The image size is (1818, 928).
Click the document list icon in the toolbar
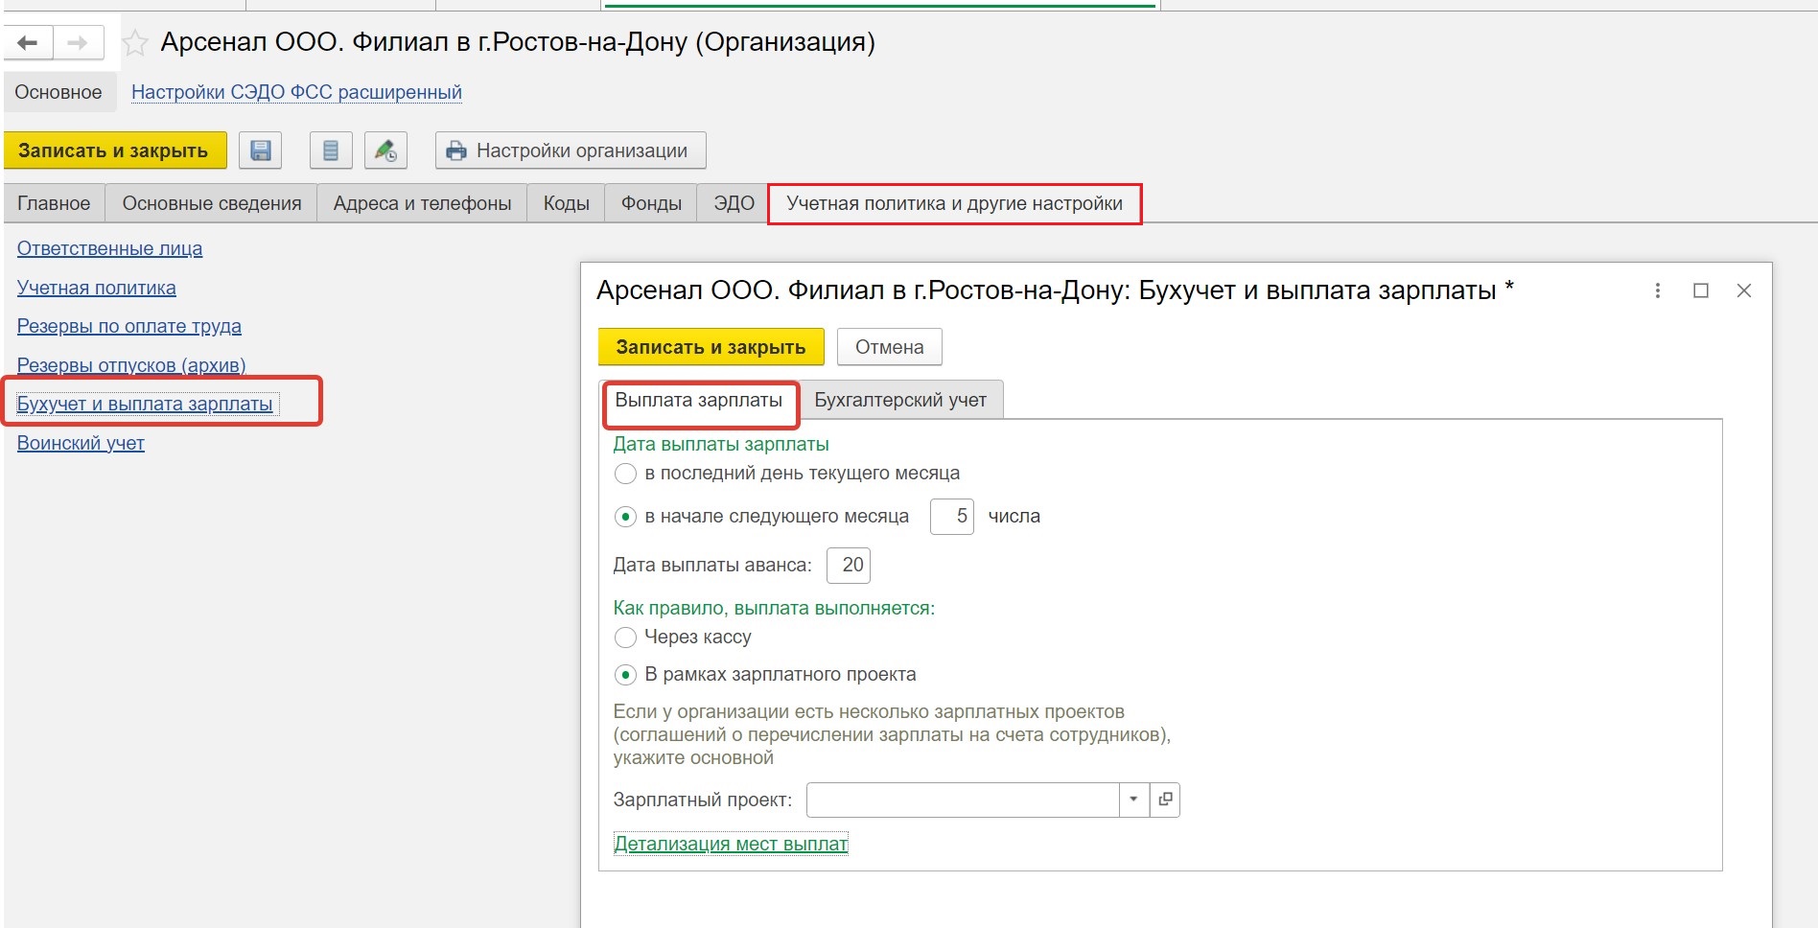click(x=331, y=151)
